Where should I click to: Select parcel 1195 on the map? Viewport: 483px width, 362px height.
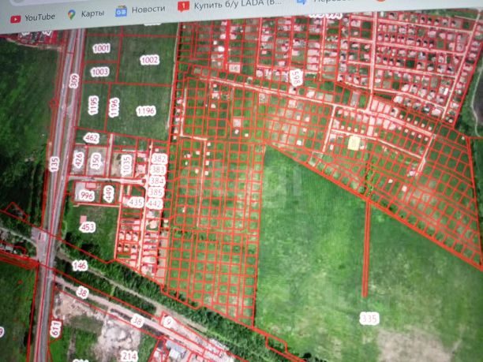tap(93, 105)
